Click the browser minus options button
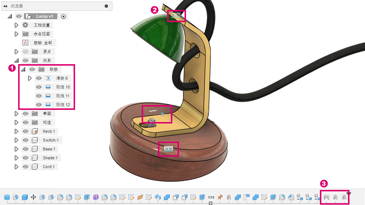365x205 pixels. coord(107,6)
